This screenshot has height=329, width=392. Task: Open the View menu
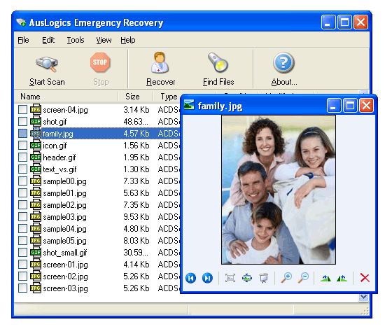pos(104,40)
